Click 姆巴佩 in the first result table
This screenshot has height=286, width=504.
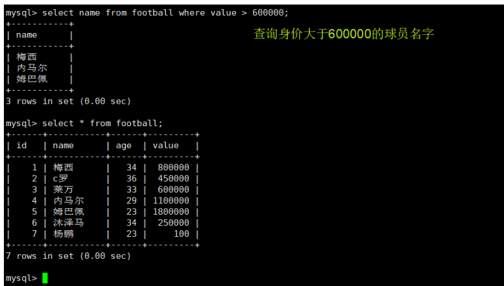point(32,79)
